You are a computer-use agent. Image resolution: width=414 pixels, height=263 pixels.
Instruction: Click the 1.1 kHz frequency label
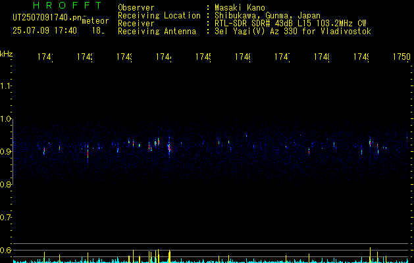(6, 86)
